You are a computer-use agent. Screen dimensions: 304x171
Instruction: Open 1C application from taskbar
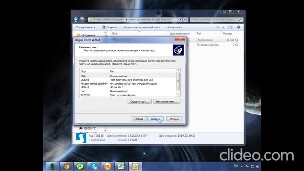click(108, 166)
